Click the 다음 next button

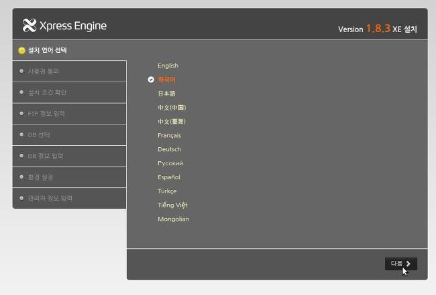pos(401,264)
